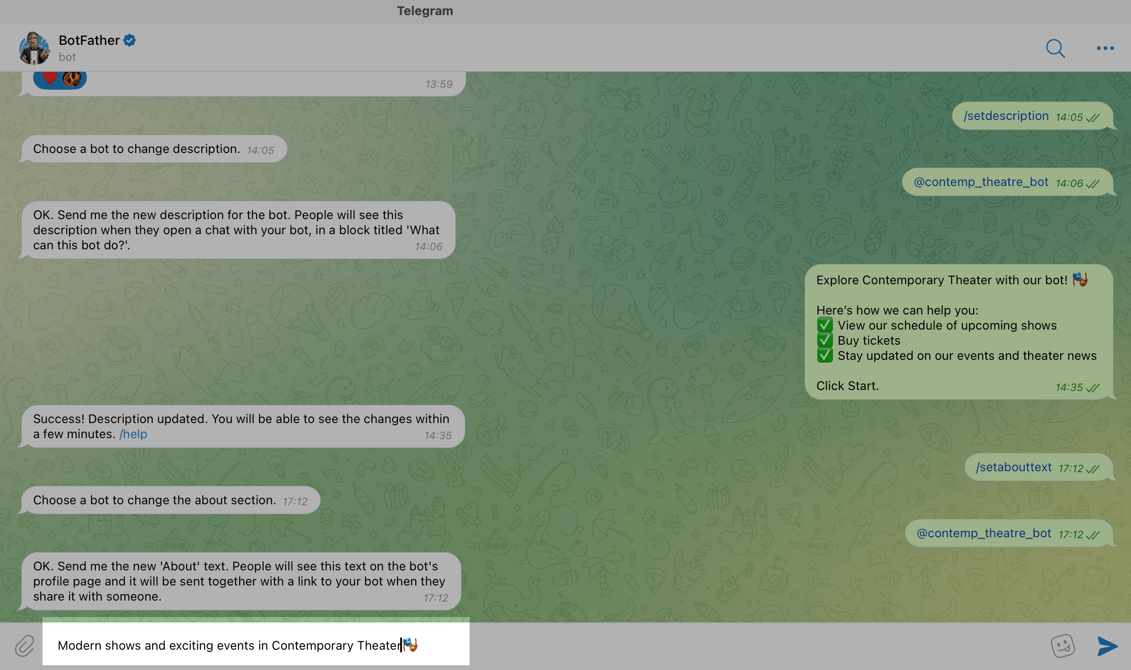Click the paperclip attach file icon
Image resolution: width=1131 pixels, height=670 pixels.
click(x=25, y=645)
